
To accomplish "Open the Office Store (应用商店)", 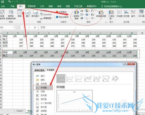I will pyautogui.click(x=61, y=12).
